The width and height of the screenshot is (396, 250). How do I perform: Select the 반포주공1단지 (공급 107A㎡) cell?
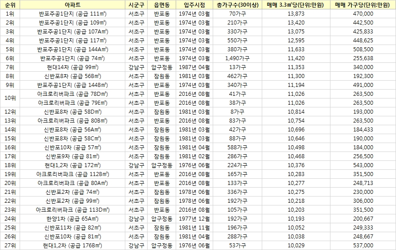coord(73,32)
